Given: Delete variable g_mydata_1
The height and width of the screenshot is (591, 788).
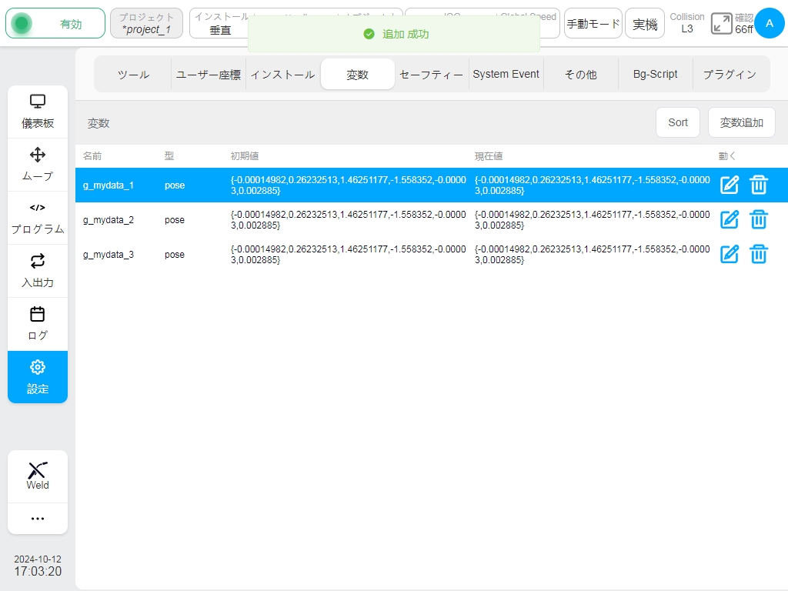Looking at the screenshot, I should pyautogui.click(x=758, y=185).
